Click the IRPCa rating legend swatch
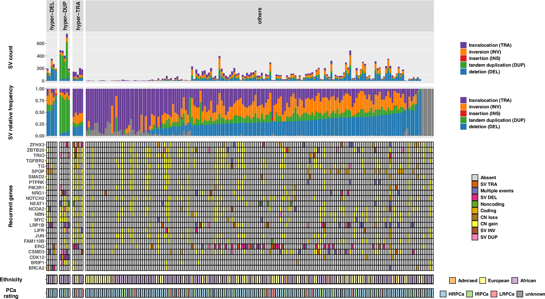545x299 pixels. 469,294
